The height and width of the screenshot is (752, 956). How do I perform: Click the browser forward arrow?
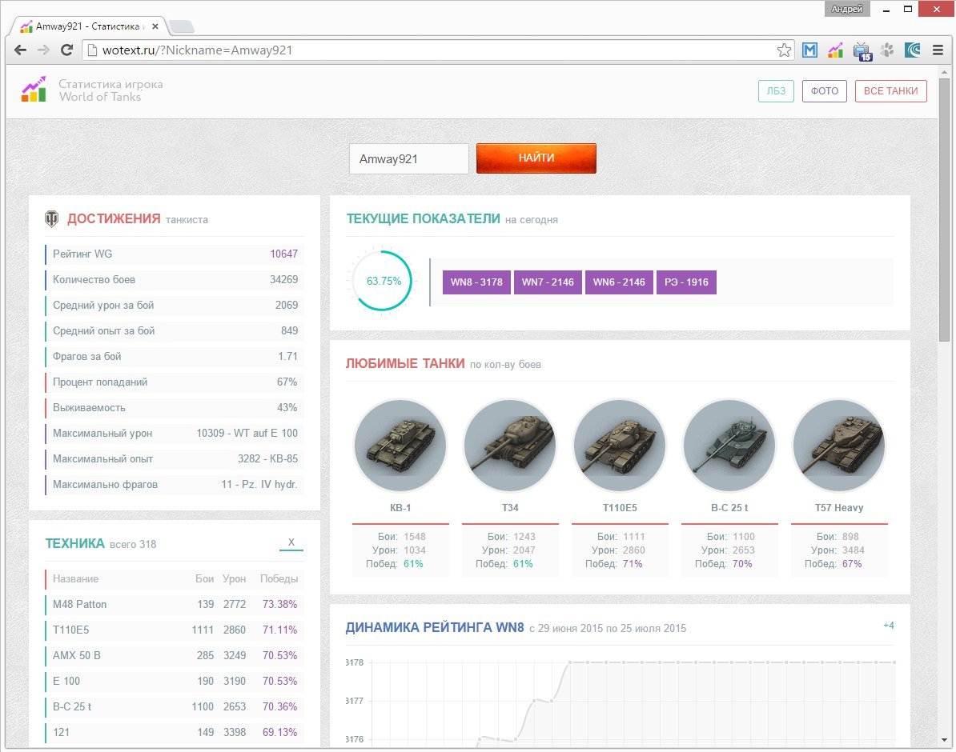[43, 50]
